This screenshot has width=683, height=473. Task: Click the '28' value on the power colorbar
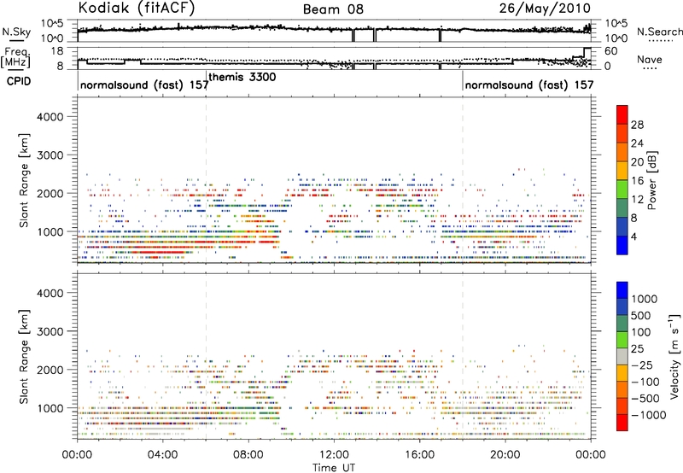coord(637,125)
